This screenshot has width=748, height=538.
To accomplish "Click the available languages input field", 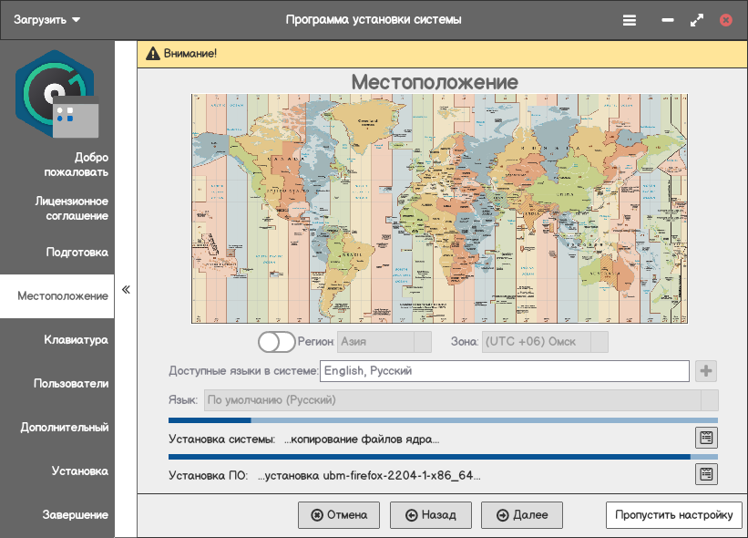I will point(505,371).
